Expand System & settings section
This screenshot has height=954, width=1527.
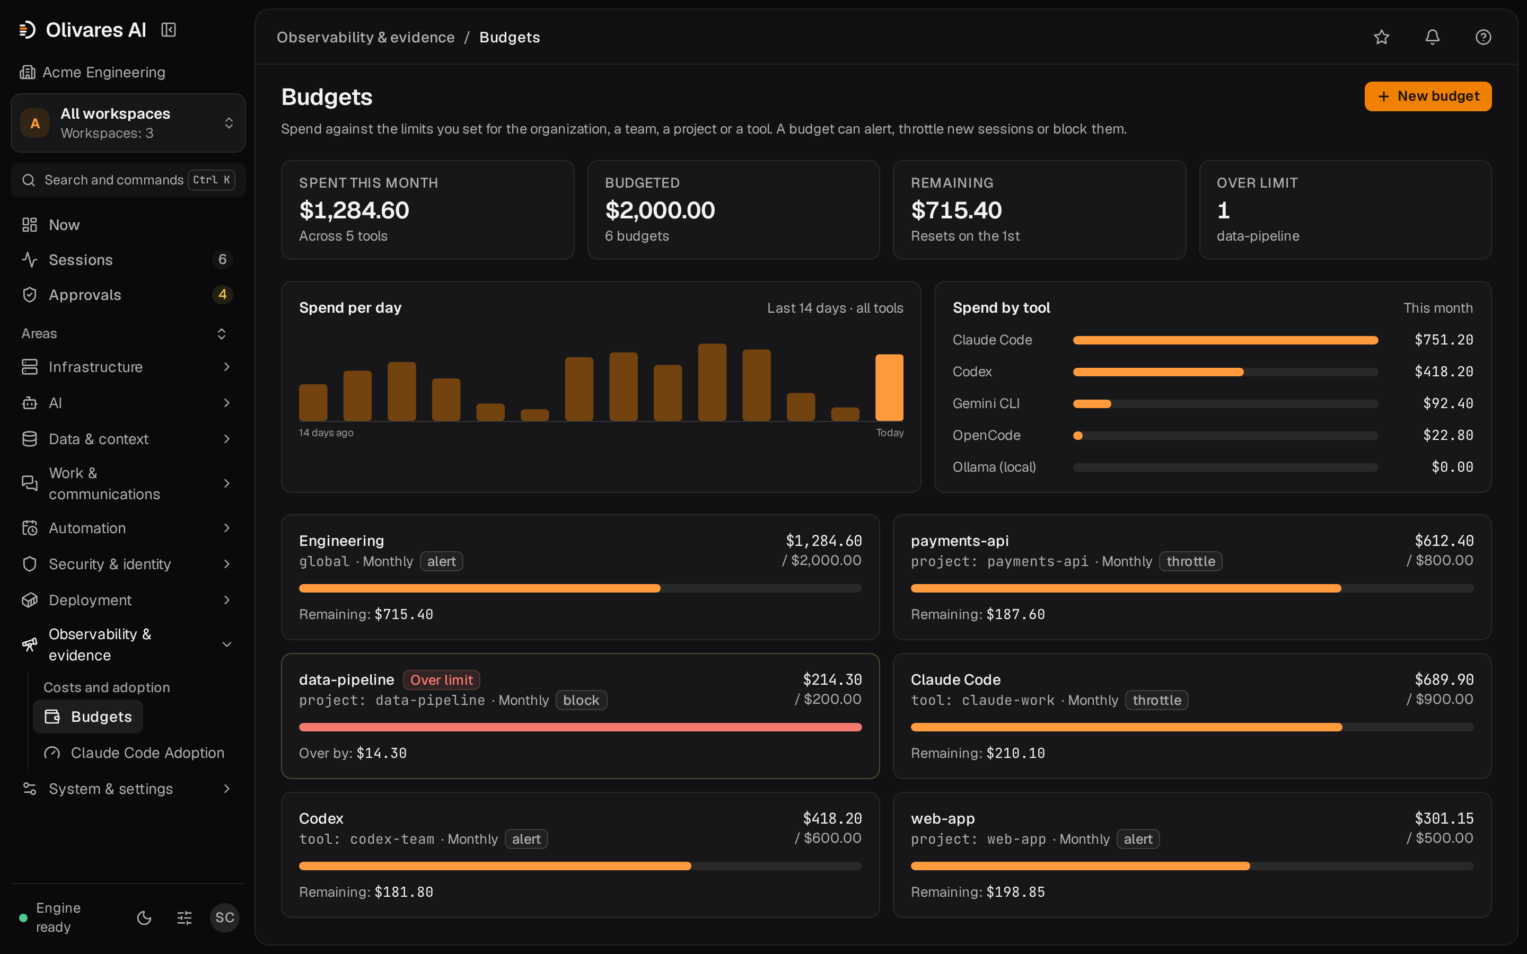(128, 789)
